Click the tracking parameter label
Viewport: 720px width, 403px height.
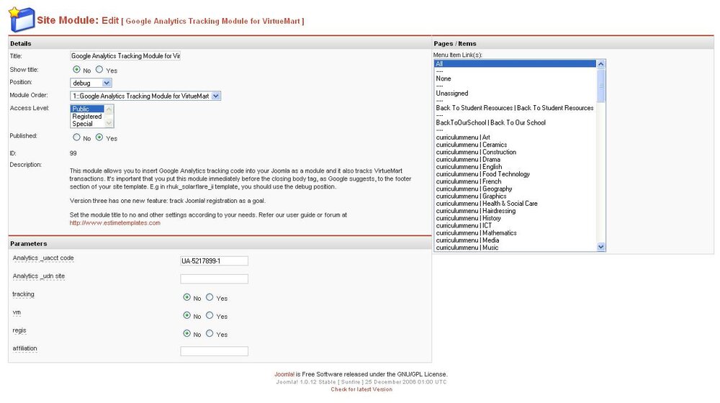click(23, 294)
